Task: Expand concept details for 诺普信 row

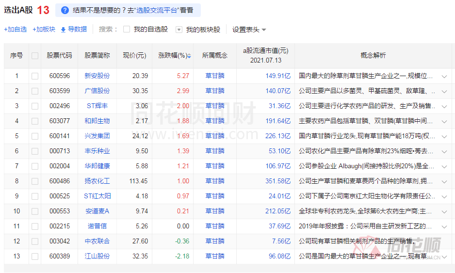Action: 444,227
